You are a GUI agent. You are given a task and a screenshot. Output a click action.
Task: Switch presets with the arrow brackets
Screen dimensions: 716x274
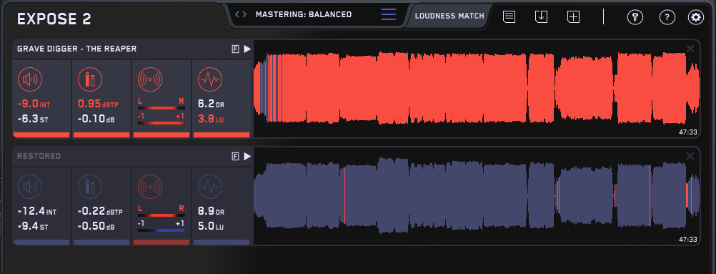pyautogui.click(x=241, y=14)
